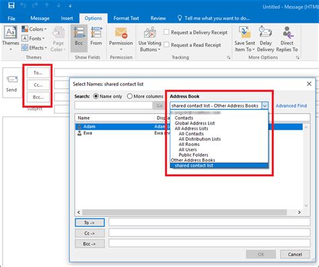Screen dimensions: 319x267
Task: Click the Save icon in title bar
Action: tap(11, 5)
